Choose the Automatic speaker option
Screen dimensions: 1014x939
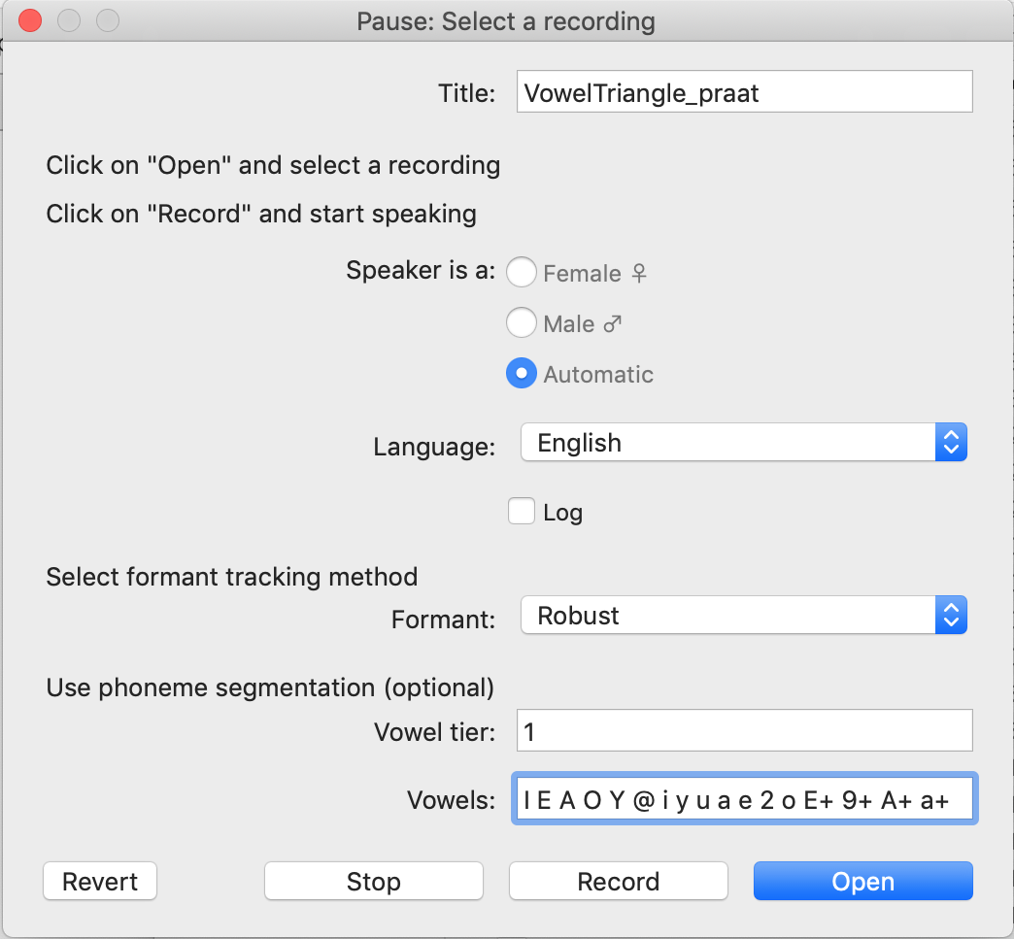point(522,374)
